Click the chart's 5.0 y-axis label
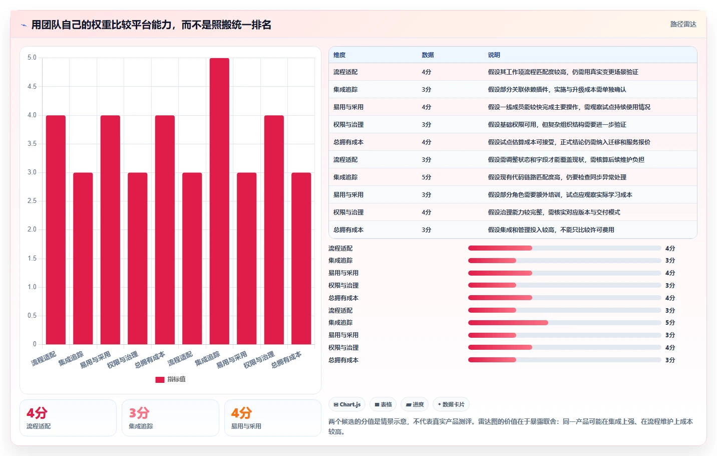 [x=32, y=58]
